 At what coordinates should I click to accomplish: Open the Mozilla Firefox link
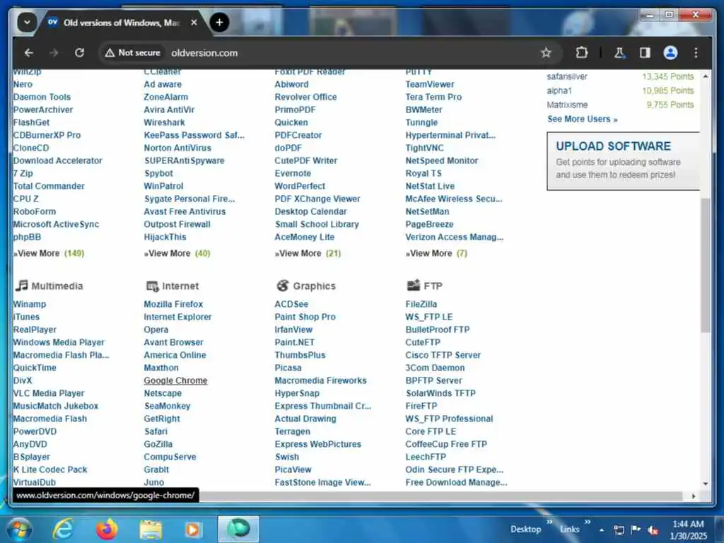pos(173,304)
